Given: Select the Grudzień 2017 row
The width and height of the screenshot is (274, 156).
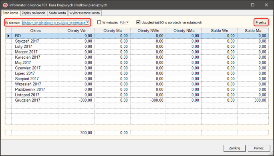Looking at the screenshot, I should pyautogui.click(x=137, y=100).
